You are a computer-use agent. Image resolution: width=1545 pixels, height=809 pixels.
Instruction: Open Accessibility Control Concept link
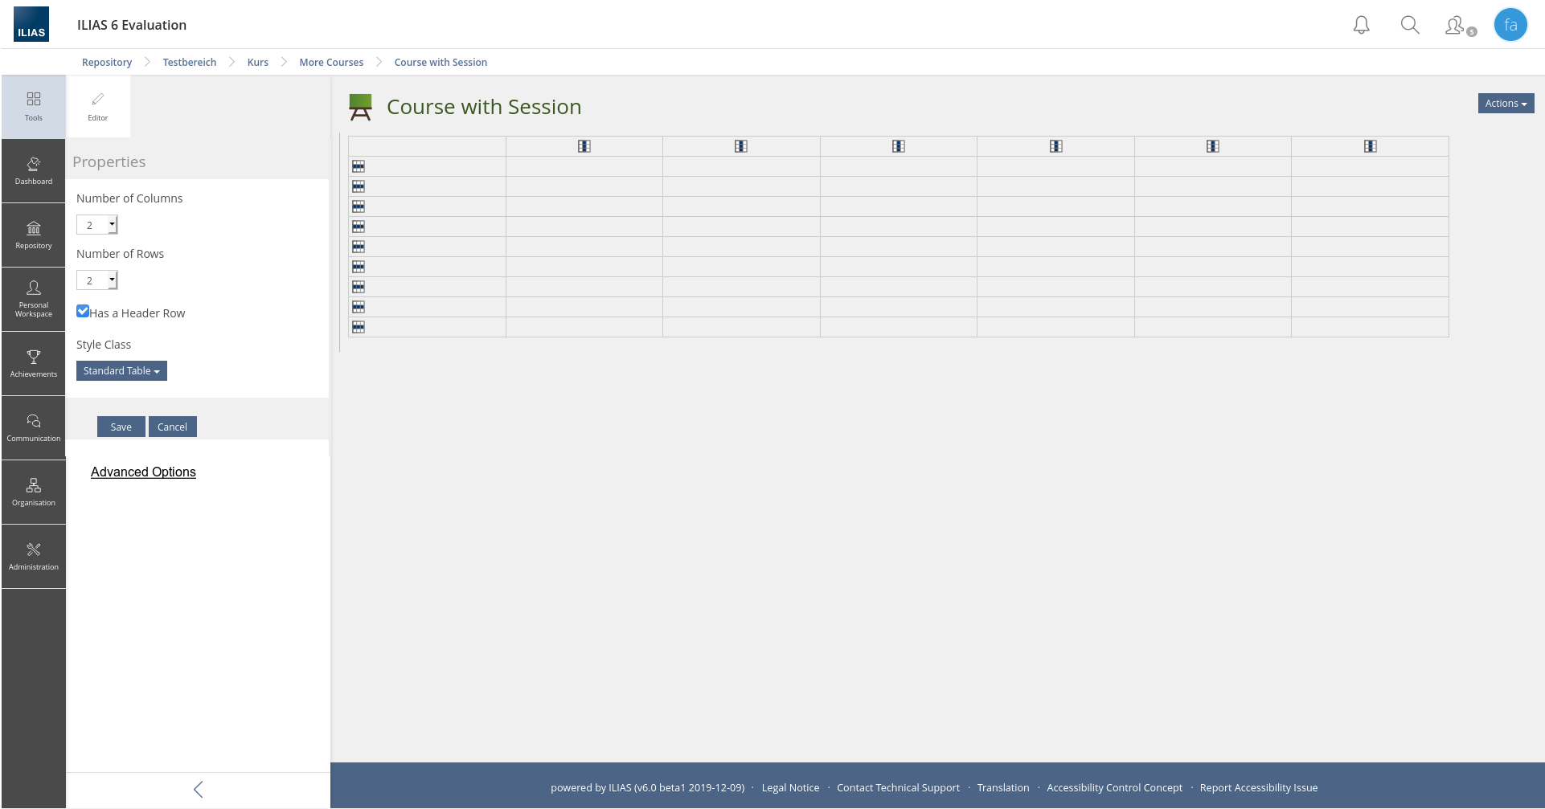point(1114,788)
